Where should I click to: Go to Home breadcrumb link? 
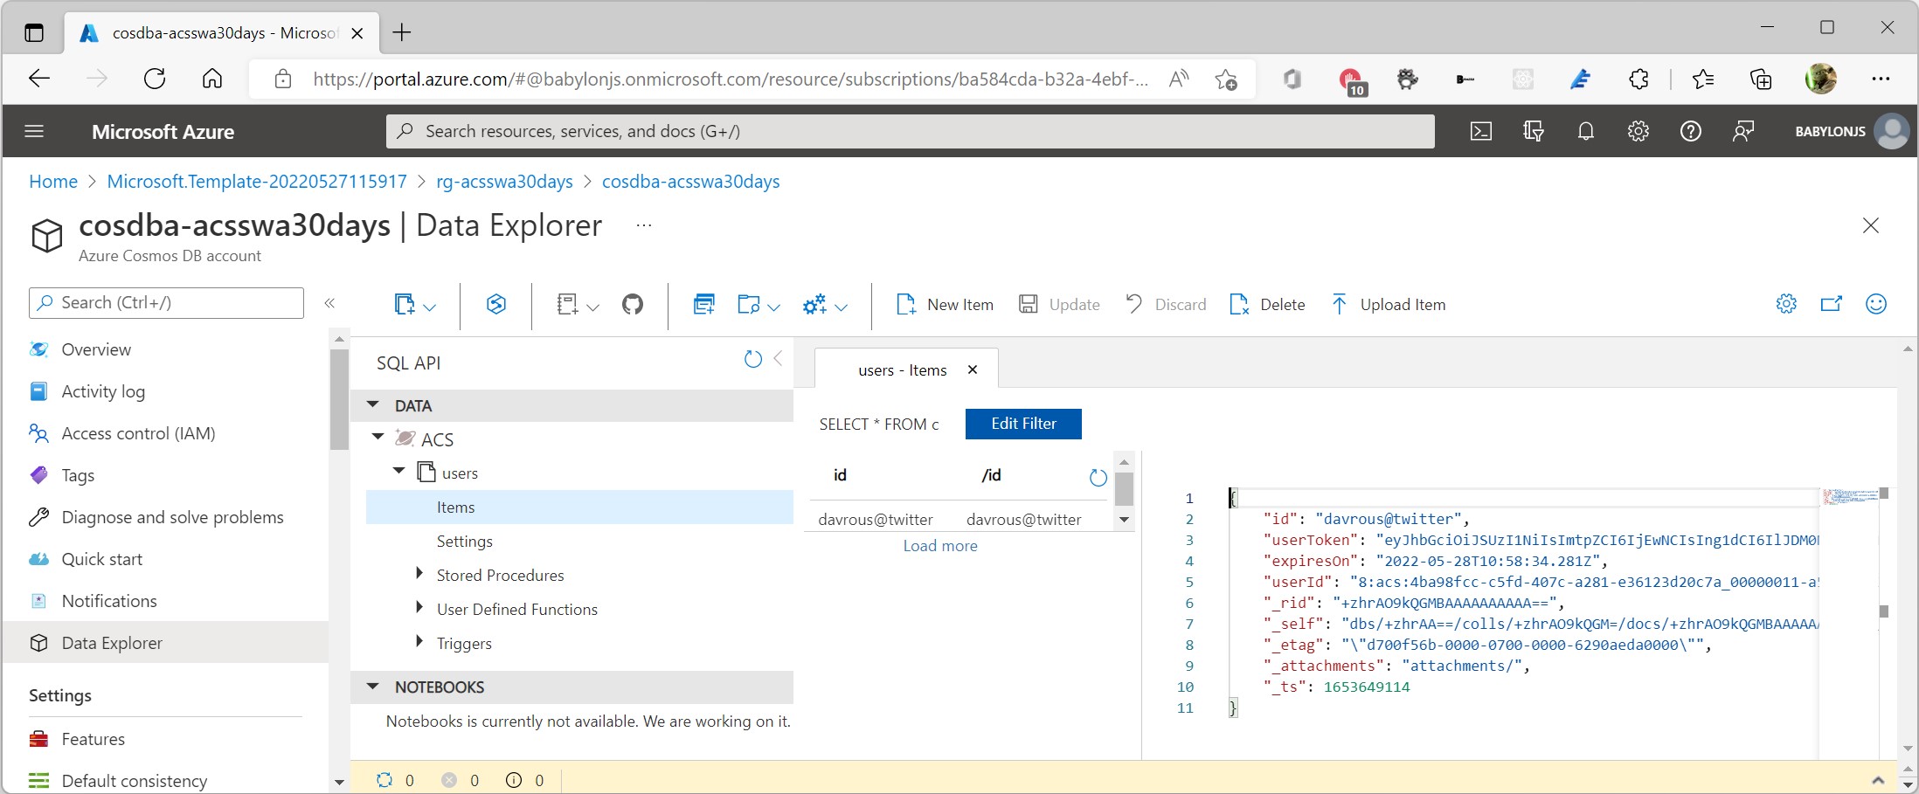[53, 182]
